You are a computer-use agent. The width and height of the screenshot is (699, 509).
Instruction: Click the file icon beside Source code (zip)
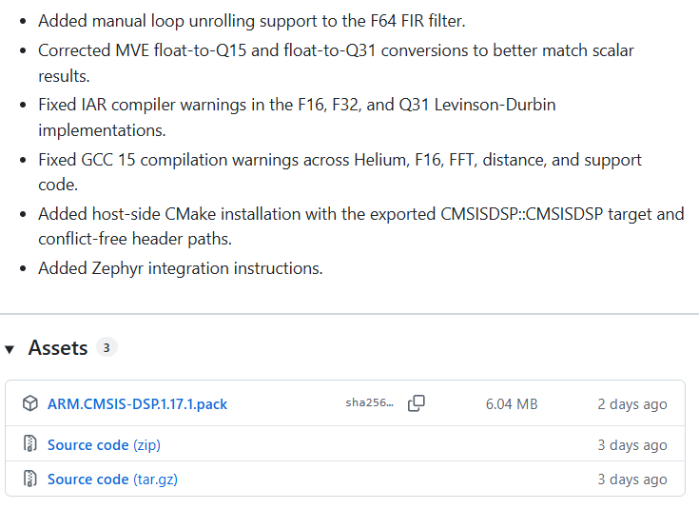[29, 444]
